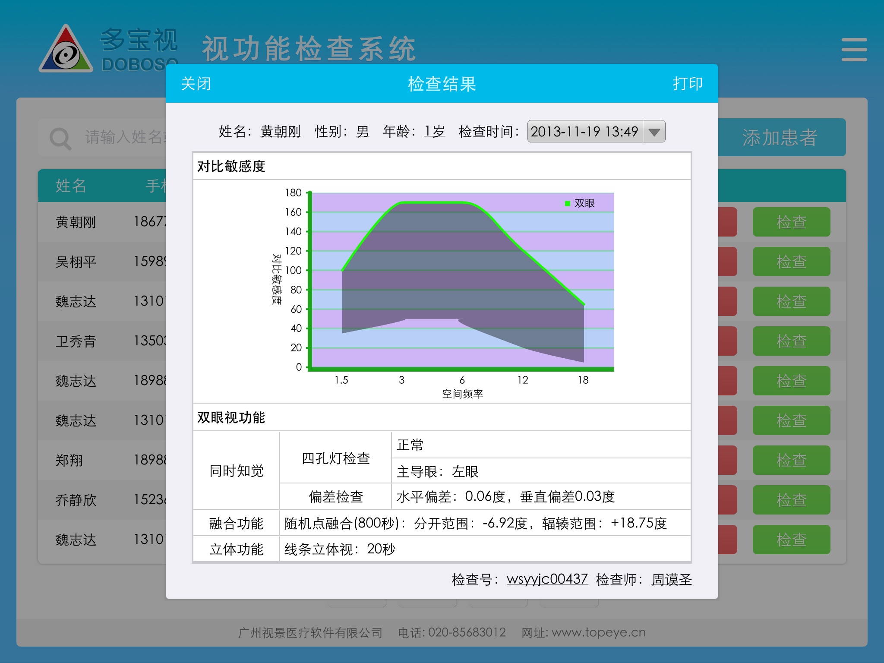Viewport: 884px width, 663px height.
Task: Click the gender value 男
Action: pos(363,131)
